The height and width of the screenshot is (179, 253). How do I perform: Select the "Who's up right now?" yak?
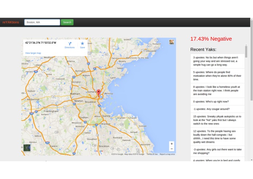click(217, 101)
